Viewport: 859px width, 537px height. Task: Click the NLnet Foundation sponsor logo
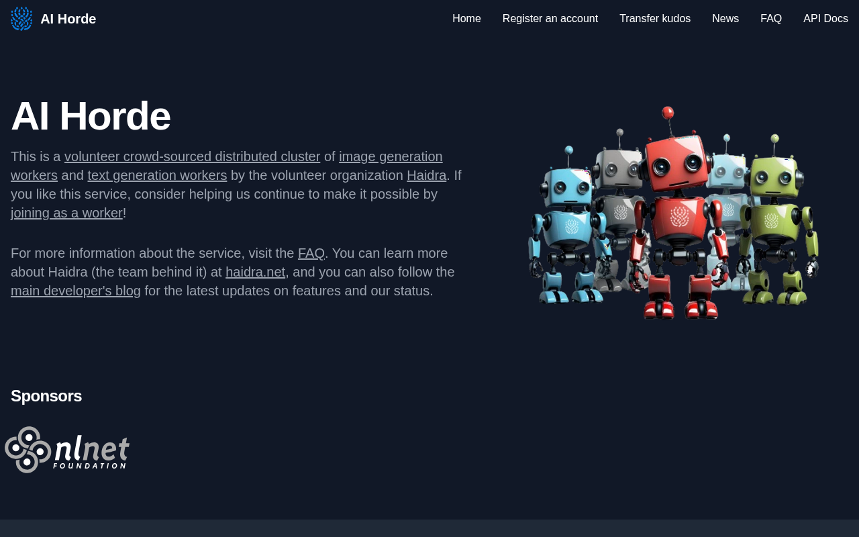[67, 450]
